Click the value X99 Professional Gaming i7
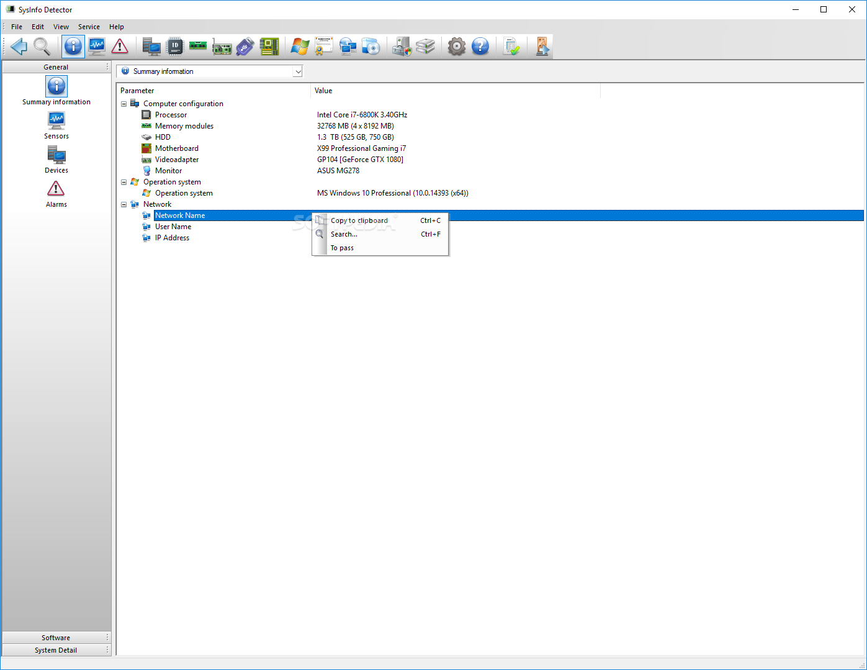Screen dimensions: 867x670 tap(361, 148)
